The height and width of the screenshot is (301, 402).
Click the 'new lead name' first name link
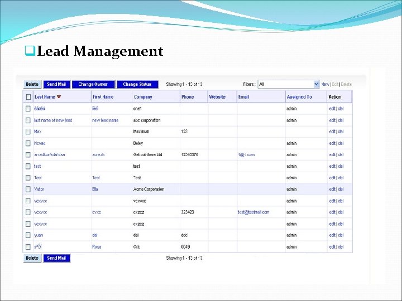[x=106, y=120]
